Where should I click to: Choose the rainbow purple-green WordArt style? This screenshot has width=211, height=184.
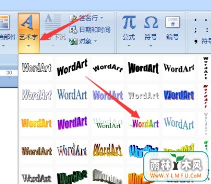point(144,124)
